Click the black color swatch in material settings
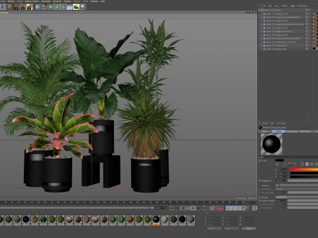 click(280, 160)
